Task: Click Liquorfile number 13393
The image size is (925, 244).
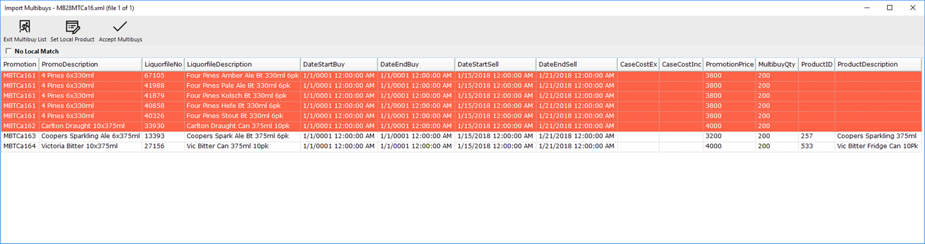Action: click(x=163, y=136)
